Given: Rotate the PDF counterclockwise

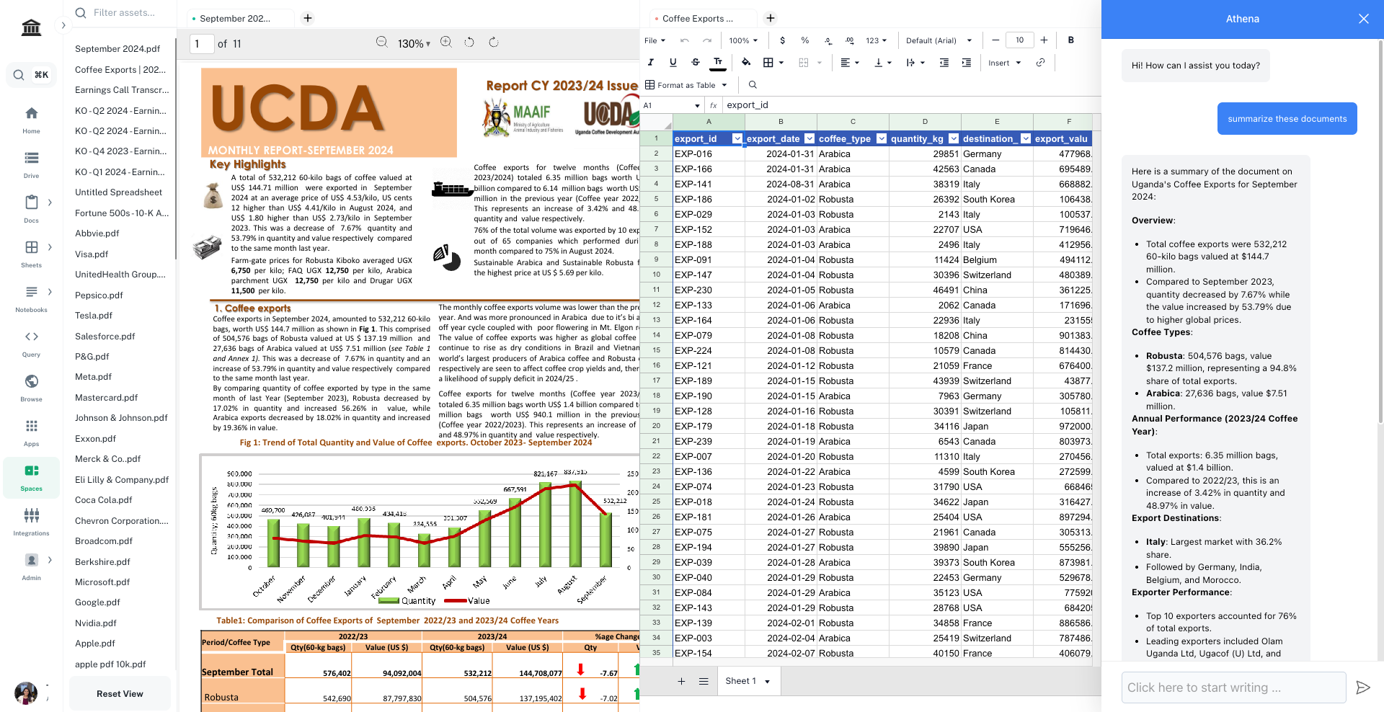Looking at the screenshot, I should coord(469,43).
